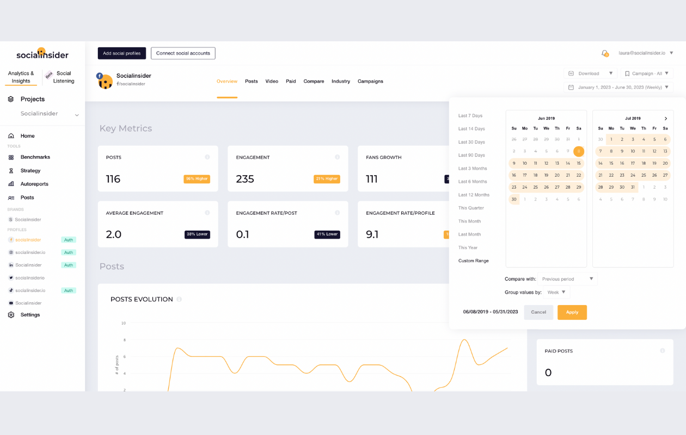Select Last Month preset
This screenshot has width=686, height=435.
[469, 234]
